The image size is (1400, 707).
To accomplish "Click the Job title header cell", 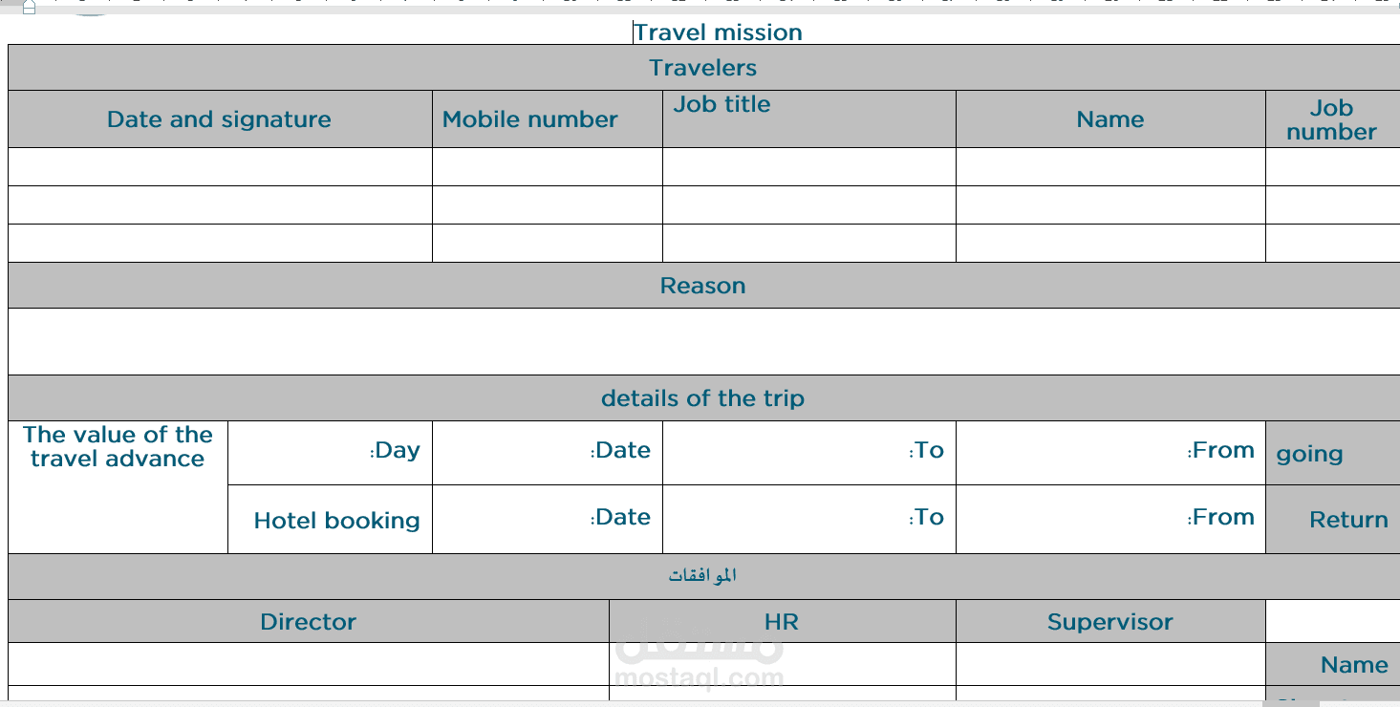I will 809,119.
